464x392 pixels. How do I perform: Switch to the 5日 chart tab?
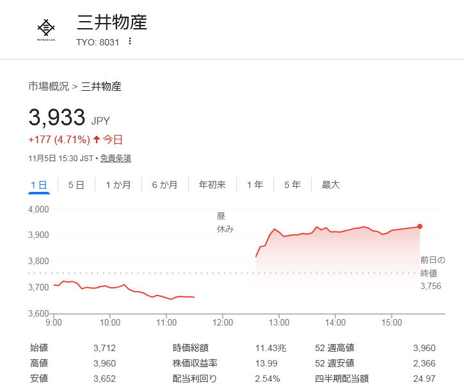76,185
